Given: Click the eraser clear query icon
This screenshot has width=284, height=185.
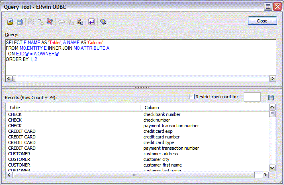Looking at the screenshot, I should tap(103, 22).
